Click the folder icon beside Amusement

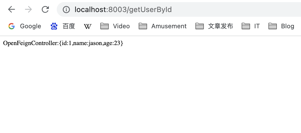[x=143, y=26]
